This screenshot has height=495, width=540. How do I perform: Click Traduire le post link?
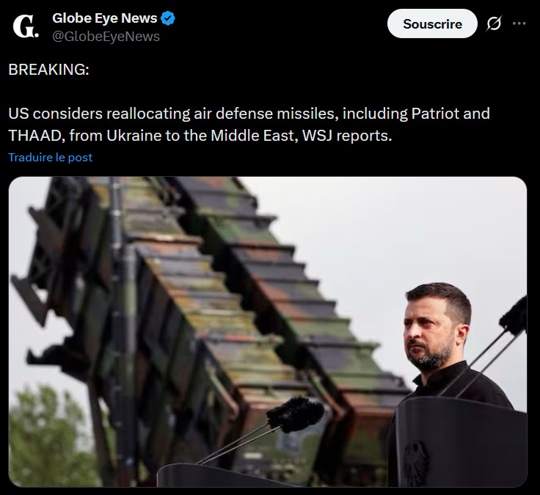point(51,158)
